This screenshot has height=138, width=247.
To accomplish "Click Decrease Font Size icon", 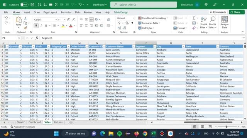I will point(74,20).
